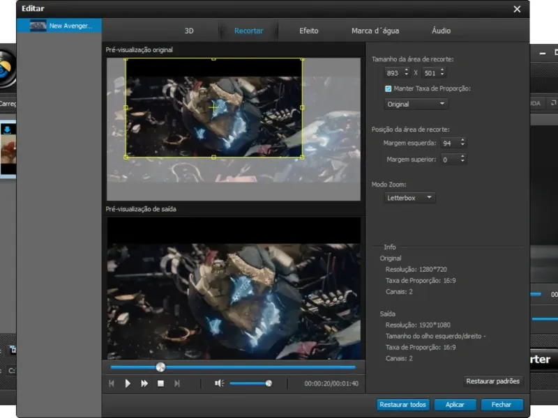Image resolution: width=558 pixels, height=418 pixels.
Task: Click the volume slider track
Action: (x=248, y=383)
